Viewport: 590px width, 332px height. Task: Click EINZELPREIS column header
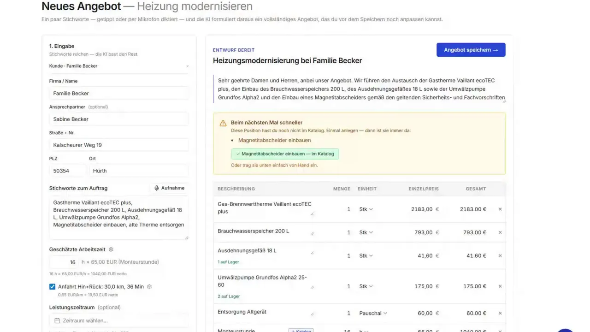[424, 189]
